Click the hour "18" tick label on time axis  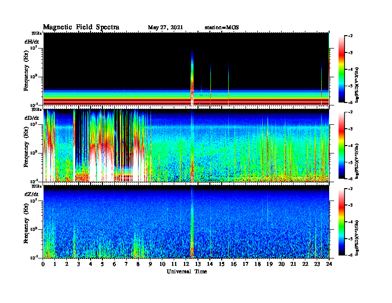pos(257,264)
